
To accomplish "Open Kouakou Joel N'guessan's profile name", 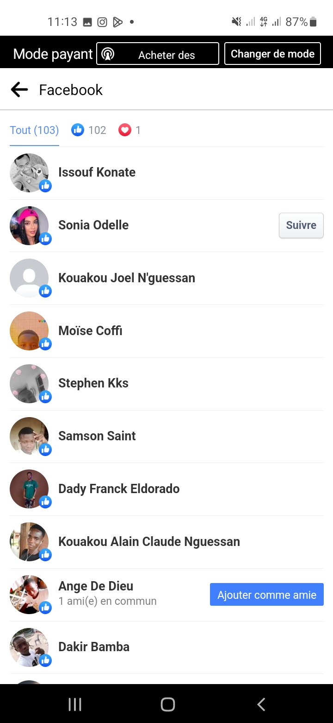I will tap(127, 278).
